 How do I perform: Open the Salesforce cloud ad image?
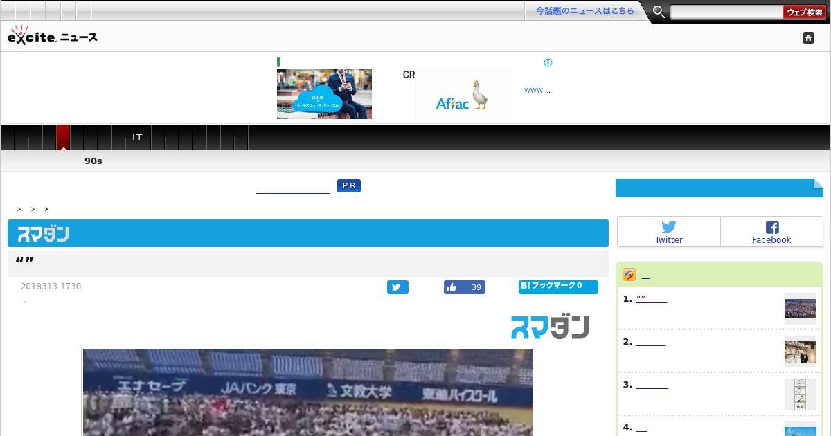pyautogui.click(x=324, y=94)
